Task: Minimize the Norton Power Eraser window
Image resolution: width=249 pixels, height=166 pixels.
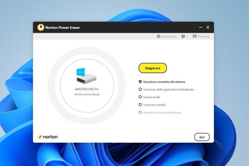Action: pos(201,27)
